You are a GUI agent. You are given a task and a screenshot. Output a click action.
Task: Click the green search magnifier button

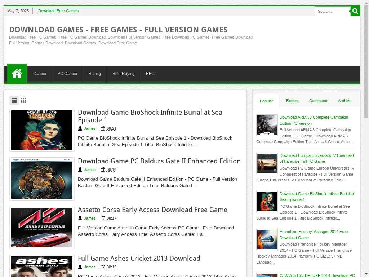355,11
